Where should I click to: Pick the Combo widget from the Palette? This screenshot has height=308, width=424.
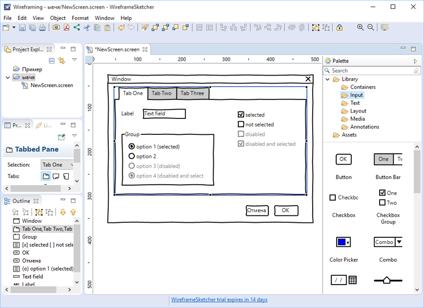388,249
